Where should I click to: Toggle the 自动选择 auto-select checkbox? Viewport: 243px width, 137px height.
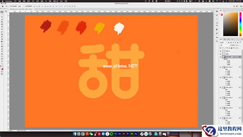(11, 6)
